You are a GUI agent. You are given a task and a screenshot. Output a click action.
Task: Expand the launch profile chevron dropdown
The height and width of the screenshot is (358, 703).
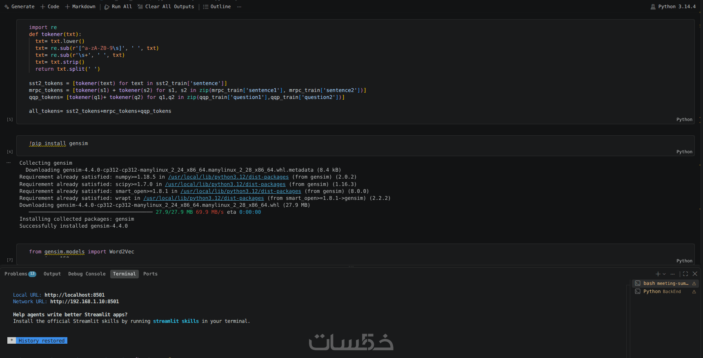664,274
